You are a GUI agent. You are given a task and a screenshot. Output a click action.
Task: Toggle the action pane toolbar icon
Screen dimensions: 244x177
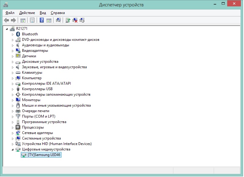(x=49, y=20)
